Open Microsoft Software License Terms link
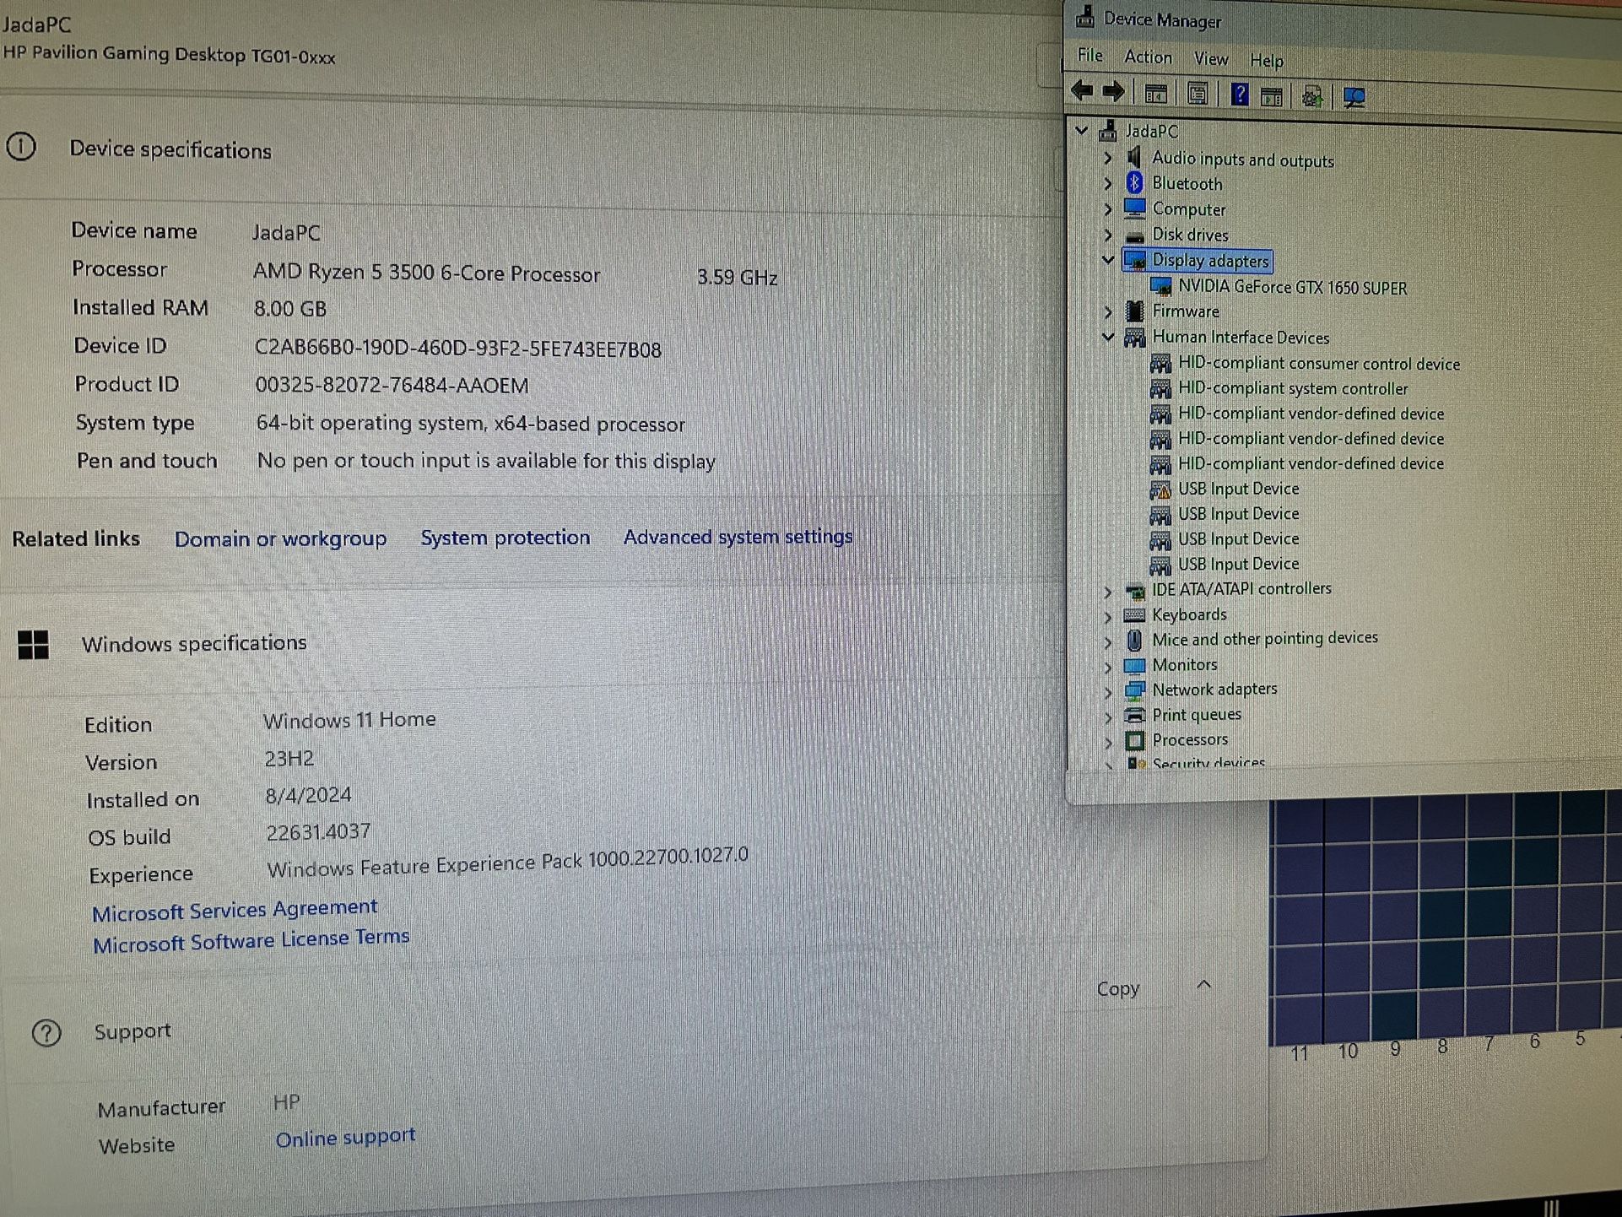 coord(251,940)
